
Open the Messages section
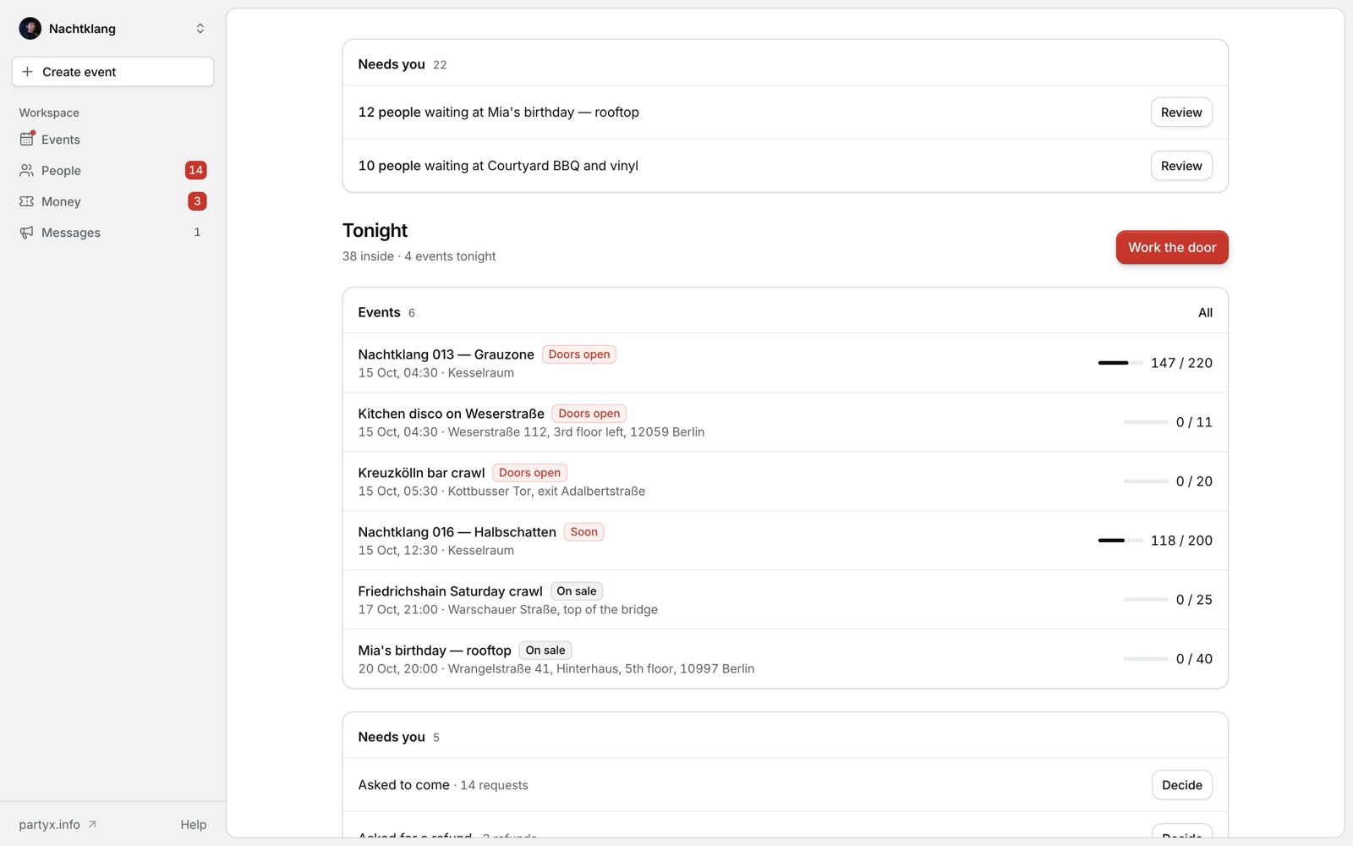112,233
